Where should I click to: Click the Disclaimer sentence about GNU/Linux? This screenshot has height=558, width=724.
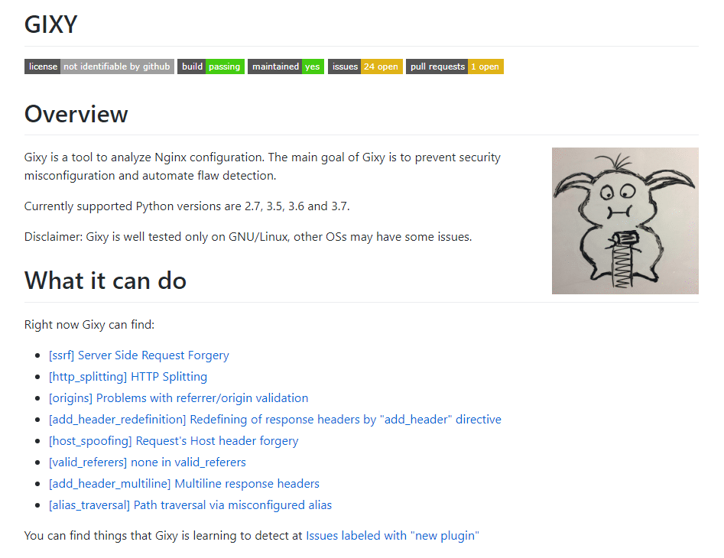click(x=248, y=237)
